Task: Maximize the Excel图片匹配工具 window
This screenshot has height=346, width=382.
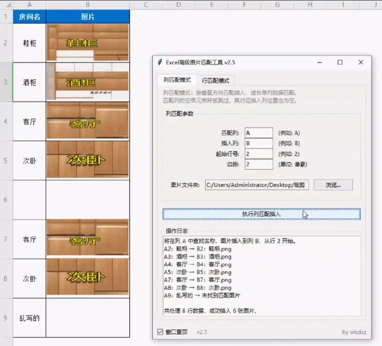Action: pyautogui.click(x=340, y=62)
